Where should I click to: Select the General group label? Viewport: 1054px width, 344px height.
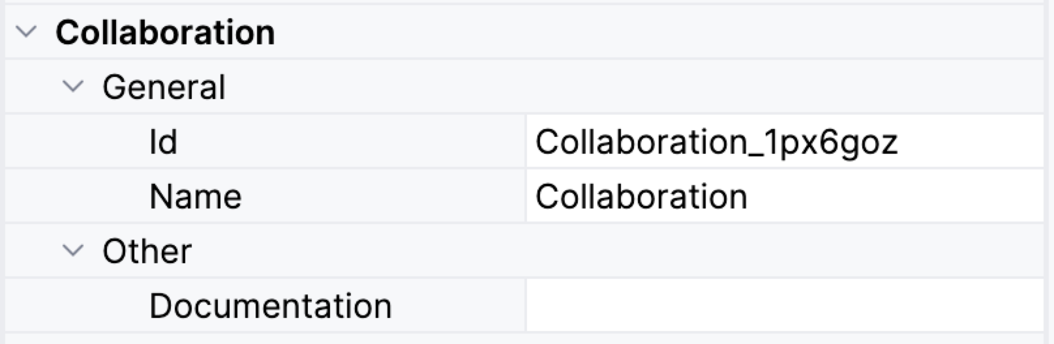(164, 87)
